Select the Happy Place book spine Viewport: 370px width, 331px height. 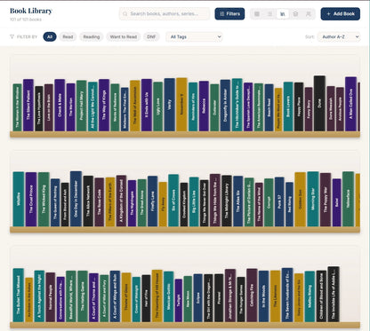299,106
